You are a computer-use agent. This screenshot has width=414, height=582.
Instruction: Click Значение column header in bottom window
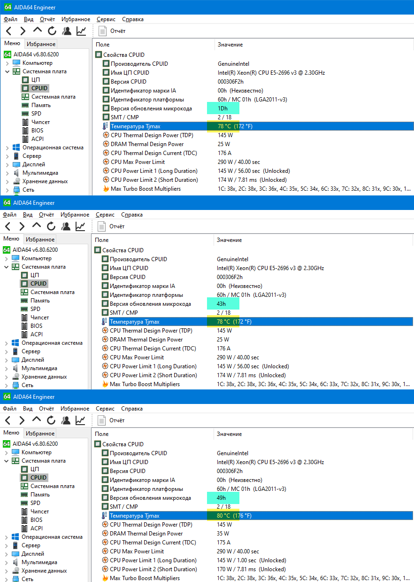229,434
